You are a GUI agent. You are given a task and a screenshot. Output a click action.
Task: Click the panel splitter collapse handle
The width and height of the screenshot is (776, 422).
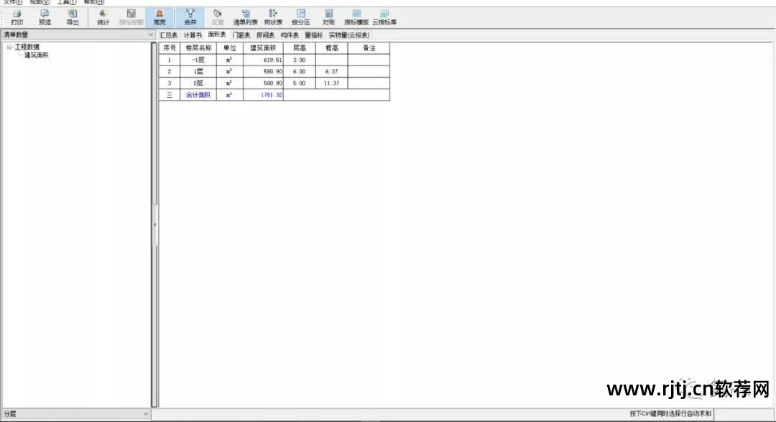[154, 225]
